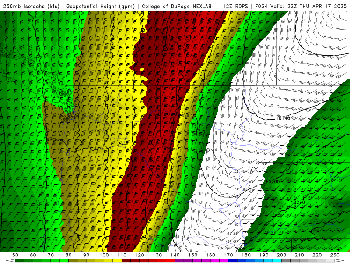The height and width of the screenshot is (263, 350).
Task: Click the 60 value on the color scale
Action: 33,255
